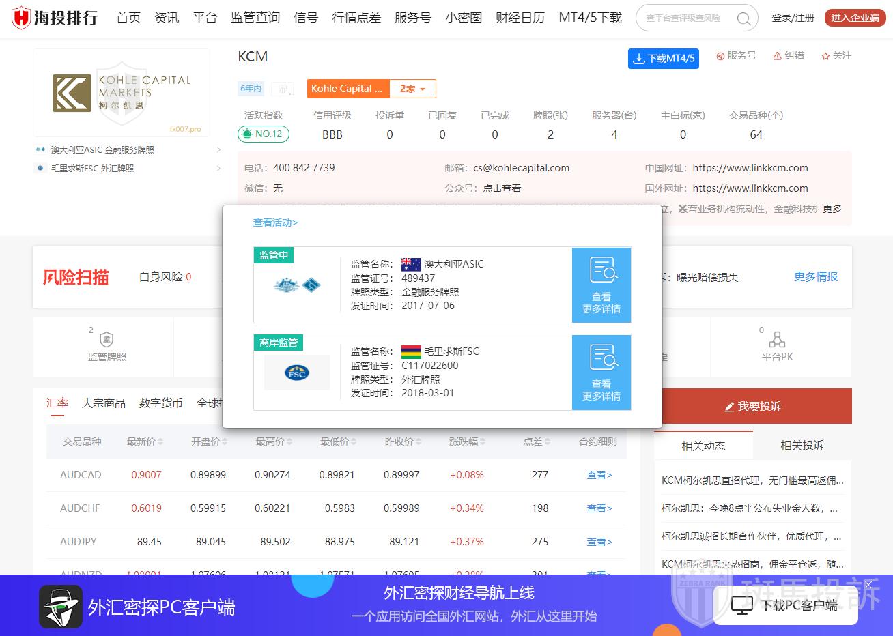
Task: Open the 平台PK comparison icon
Action: (x=777, y=340)
